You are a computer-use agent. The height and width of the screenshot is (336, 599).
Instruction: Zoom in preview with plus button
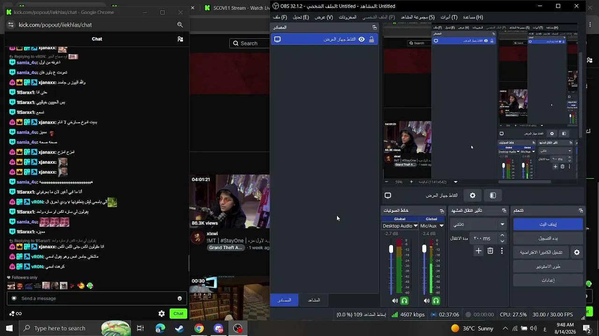(x=411, y=182)
